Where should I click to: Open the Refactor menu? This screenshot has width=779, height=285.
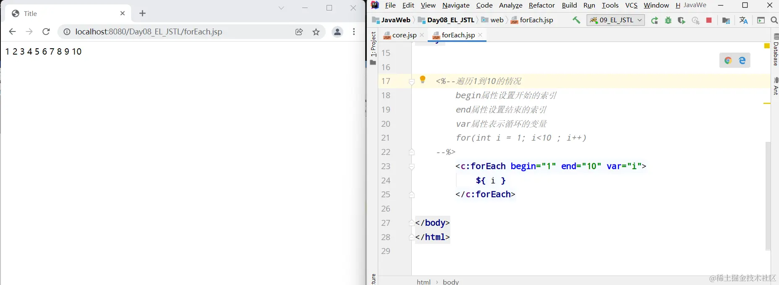tap(541, 5)
